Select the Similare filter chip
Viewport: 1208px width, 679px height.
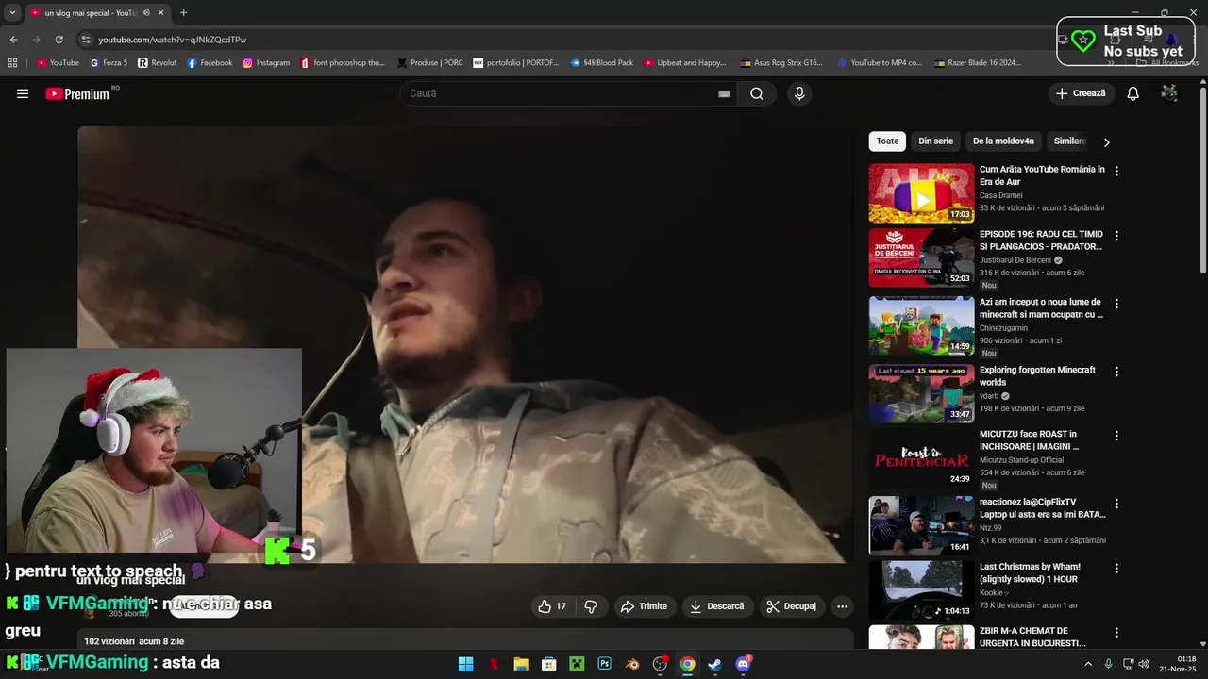click(x=1069, y=141)
